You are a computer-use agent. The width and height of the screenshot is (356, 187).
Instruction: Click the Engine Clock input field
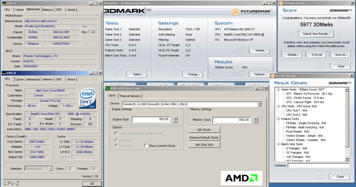click(151, 119)
